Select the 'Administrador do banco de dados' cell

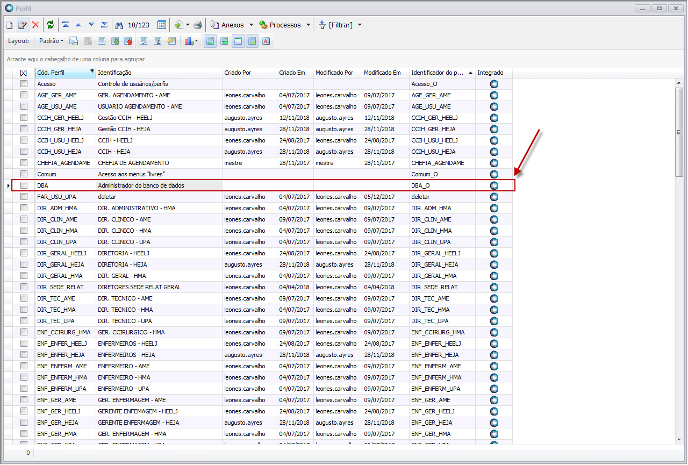click(159, 185)
